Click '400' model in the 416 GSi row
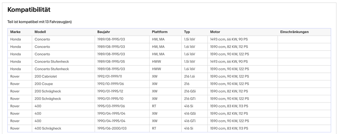The width and height of the screenshot is (339, 134). coord(38,114)
